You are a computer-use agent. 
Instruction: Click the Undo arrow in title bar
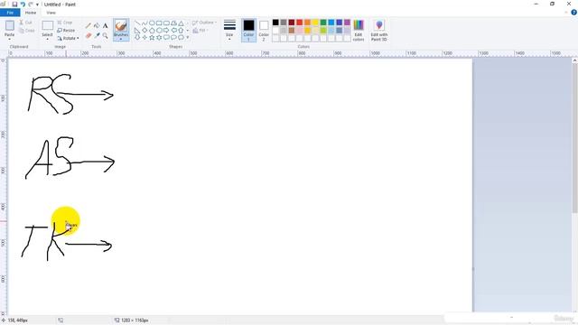(23, 5)
